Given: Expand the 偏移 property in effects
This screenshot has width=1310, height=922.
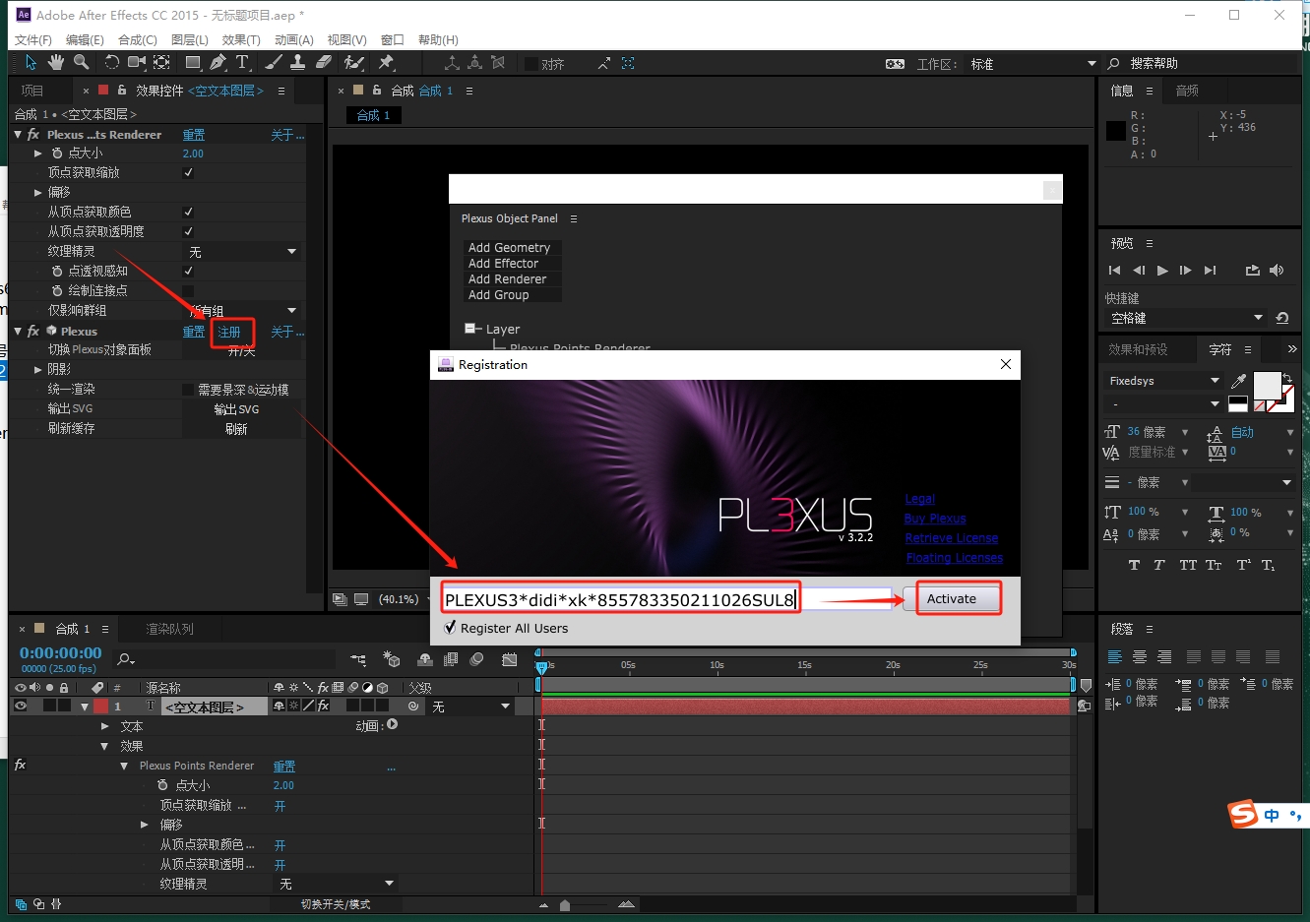Looking at the screenshot, I should pyautogui.click(x=37, y=192).
